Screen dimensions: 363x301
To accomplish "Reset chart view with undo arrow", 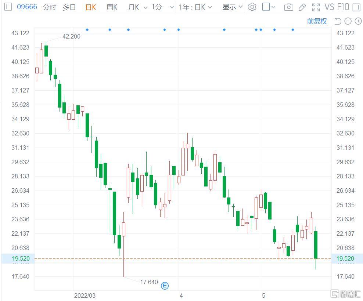I will tap(338, 21).
